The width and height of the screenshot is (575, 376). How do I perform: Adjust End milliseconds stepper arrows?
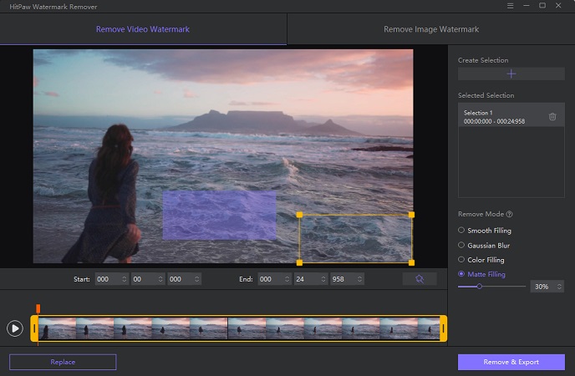[x=359, y=279]
